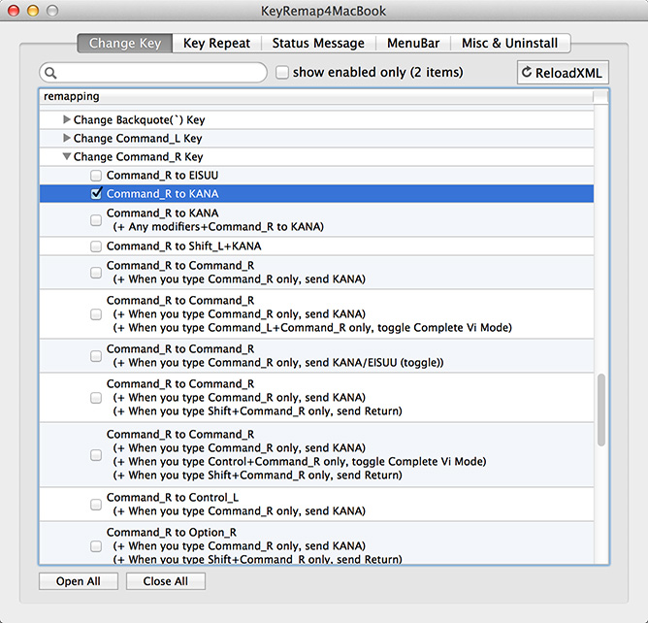The image size is (648, 623).
Task: Switch to the Change Key tab
Action: click(125, 43)
